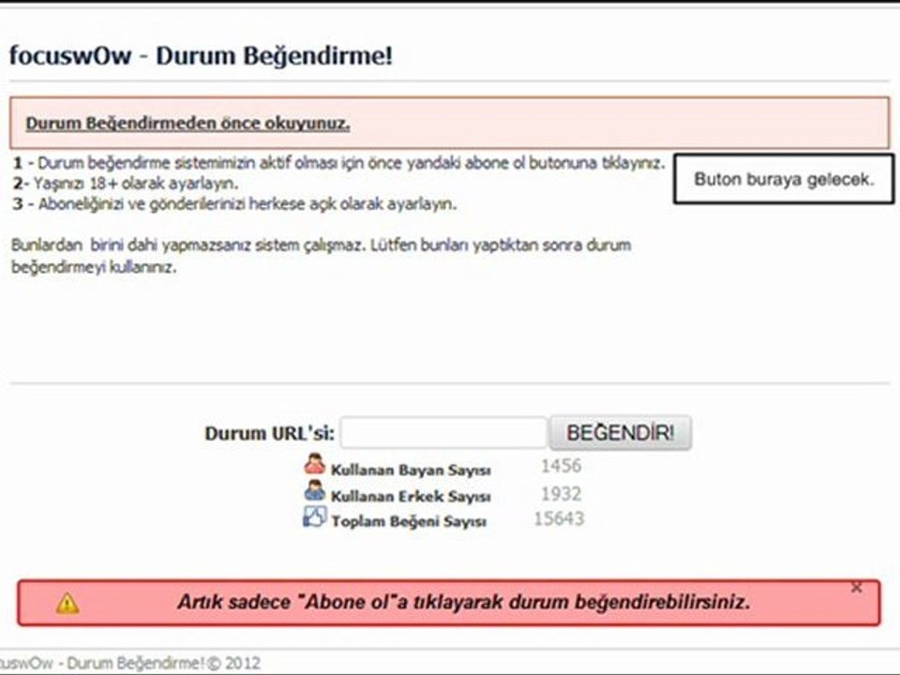This screenshot has width=900, height=675.
Task: Click the female user icon beside Bayan Sayısı
Action: click(315, 464)
